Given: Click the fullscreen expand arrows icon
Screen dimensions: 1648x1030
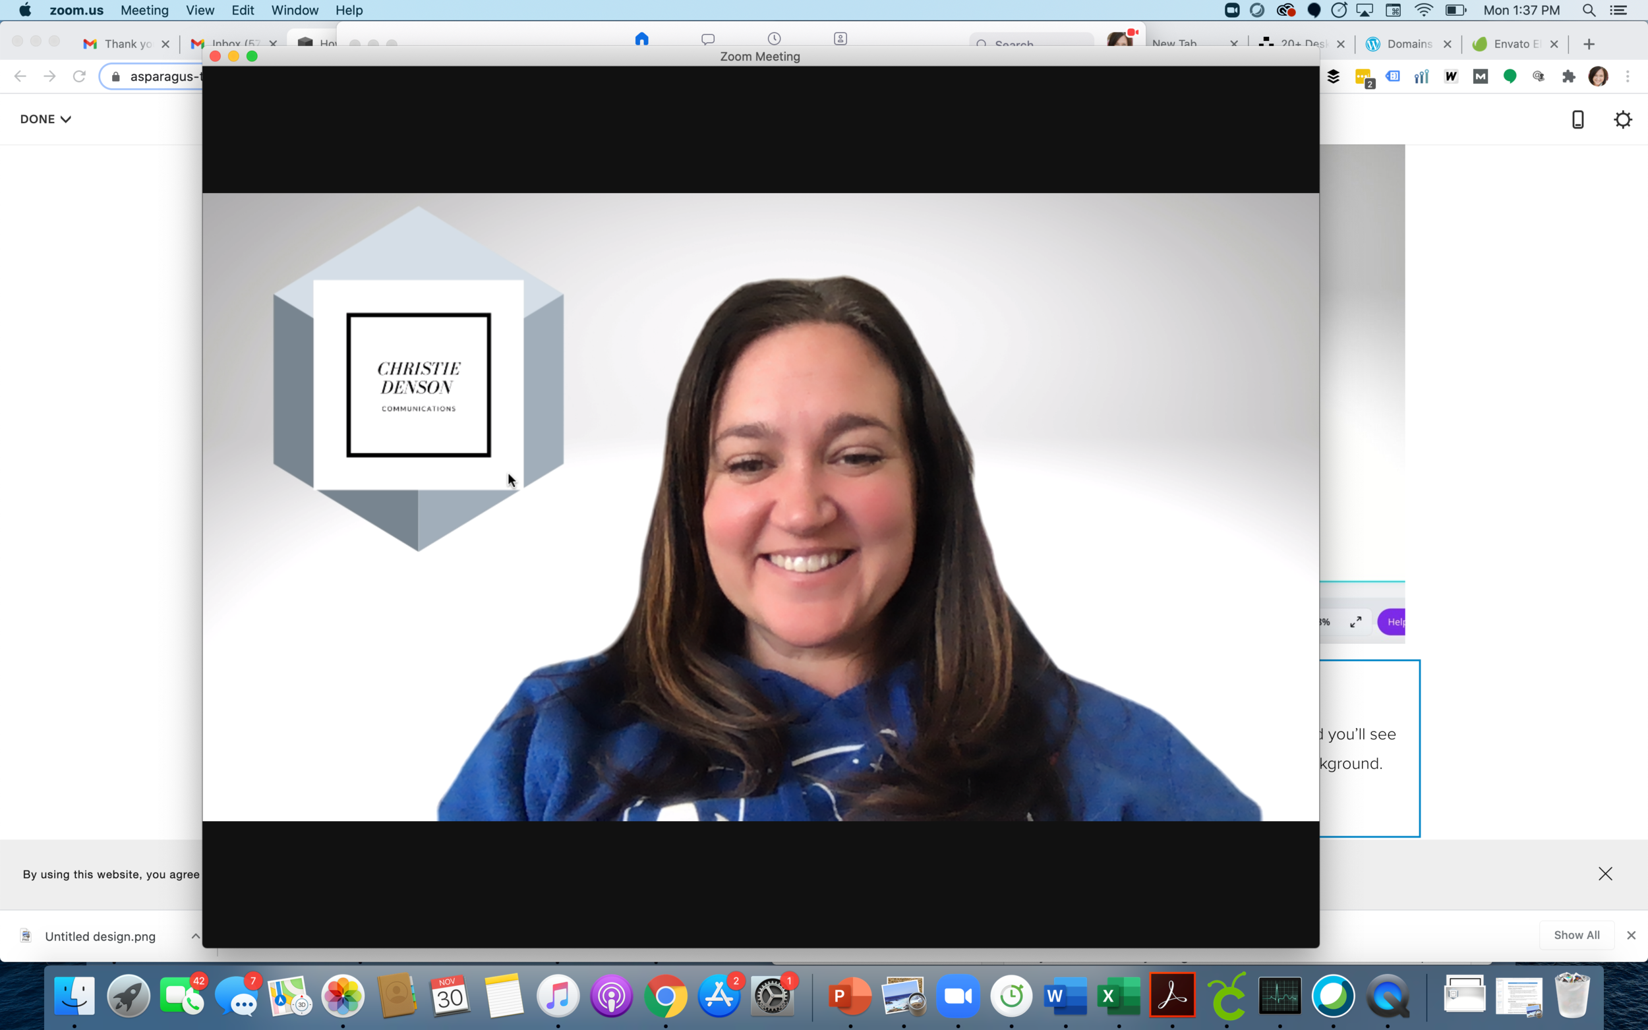Looking at the screenshot, I should tap(1355, 621).
